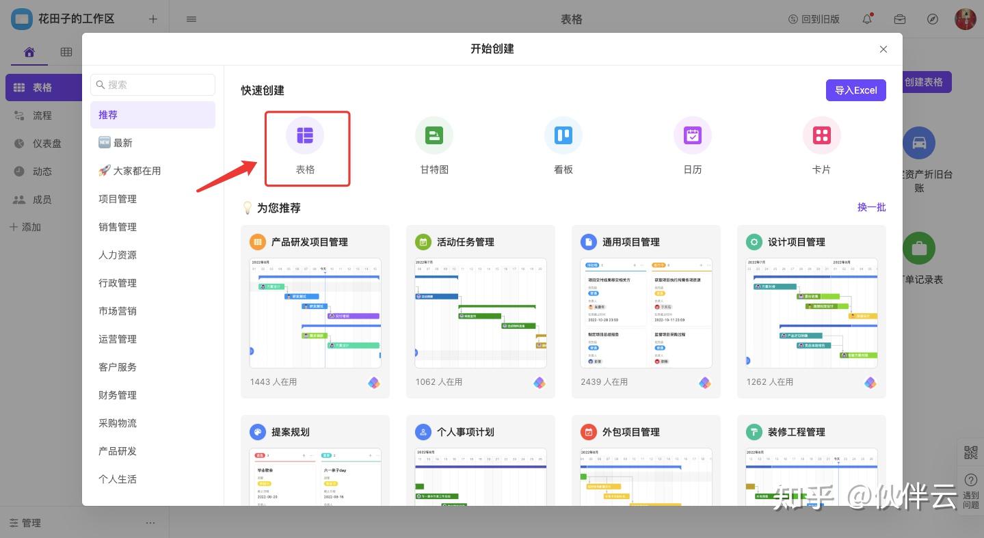Open the 财务管理 template category

pyautogui.click(x=152, y=395)
